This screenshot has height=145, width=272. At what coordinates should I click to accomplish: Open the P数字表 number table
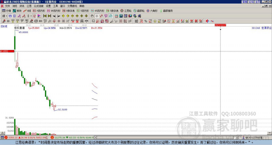(69, 11)
